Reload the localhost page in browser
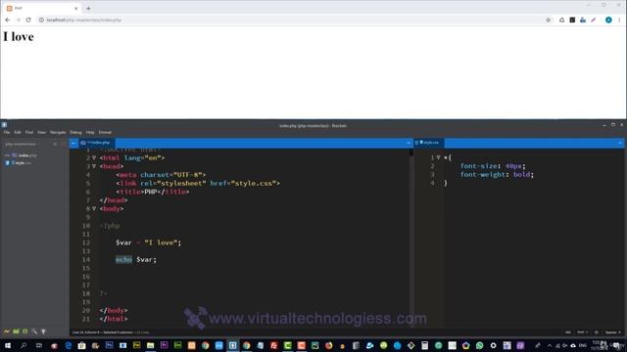The width and height of the screenshot is (627, 352). coord(28,20)
